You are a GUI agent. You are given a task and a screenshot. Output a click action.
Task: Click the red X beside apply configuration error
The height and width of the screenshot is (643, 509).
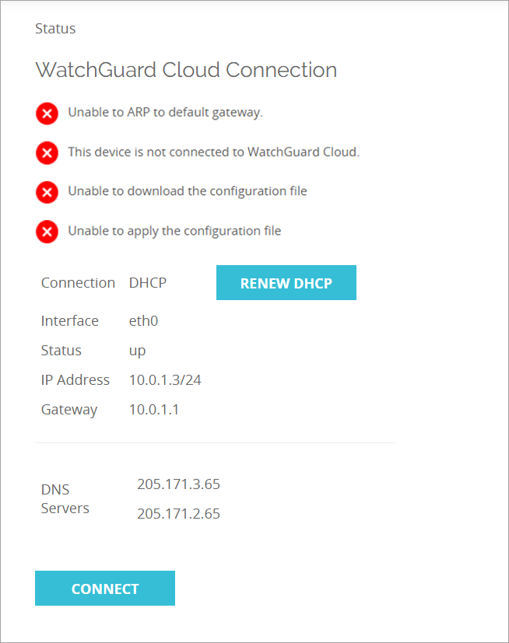point(47,231)
